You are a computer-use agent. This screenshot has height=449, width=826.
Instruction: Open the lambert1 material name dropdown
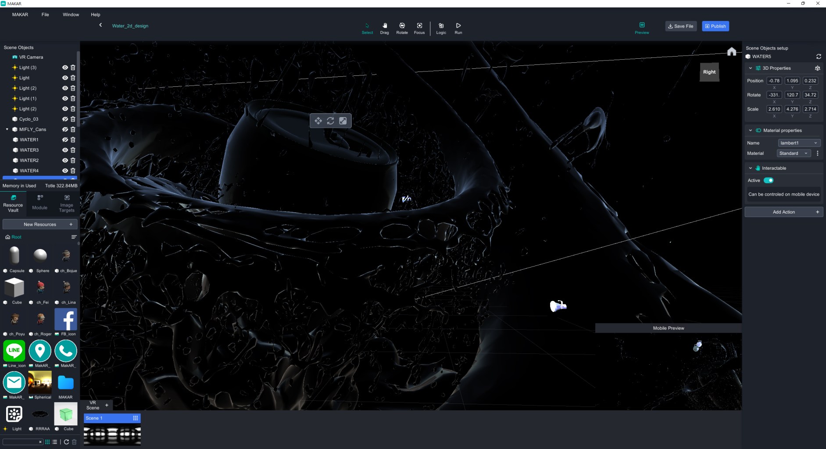tap(798, 143)
